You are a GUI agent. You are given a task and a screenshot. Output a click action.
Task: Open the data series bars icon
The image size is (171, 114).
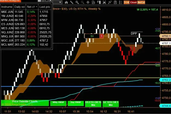(x=104, y=2)
